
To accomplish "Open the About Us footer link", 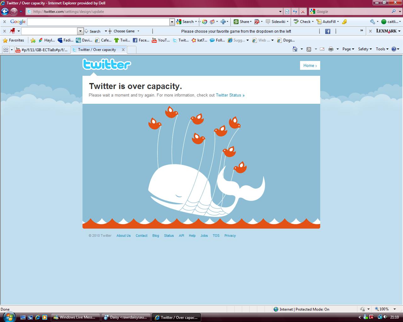I will (x=123, y=236).
